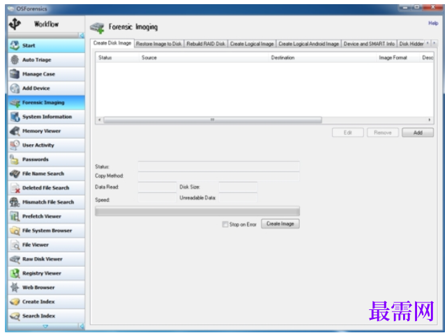Select Forensic Imaging sidebar icon

click(x=15, y=102)
